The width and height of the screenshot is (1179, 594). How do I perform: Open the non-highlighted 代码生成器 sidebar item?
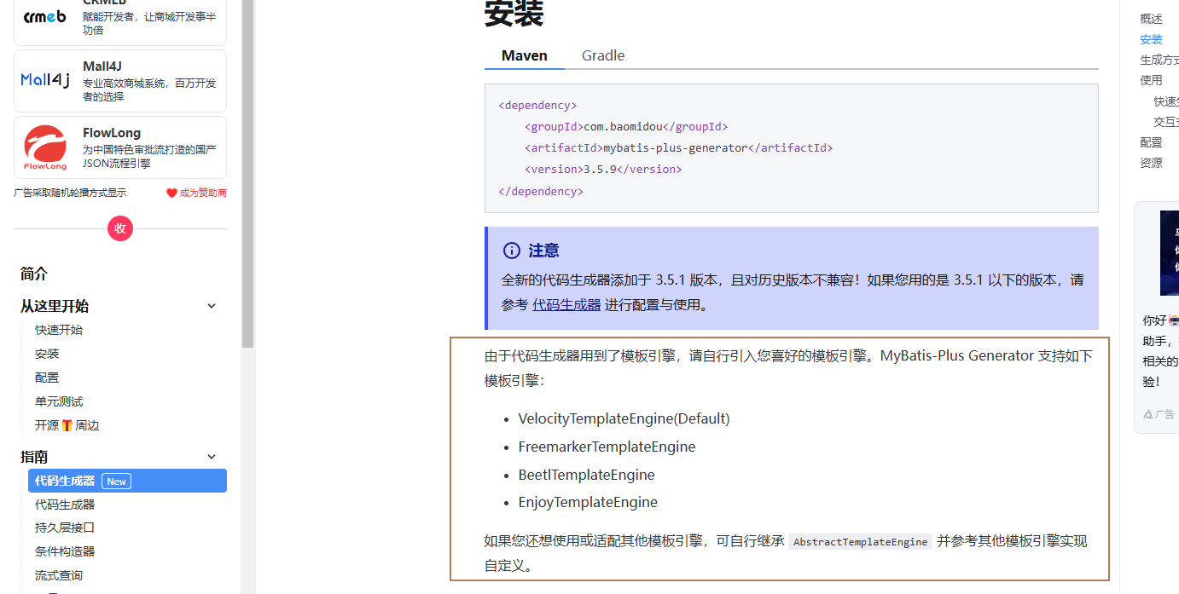pyautogui.click(x=65, y=505)
